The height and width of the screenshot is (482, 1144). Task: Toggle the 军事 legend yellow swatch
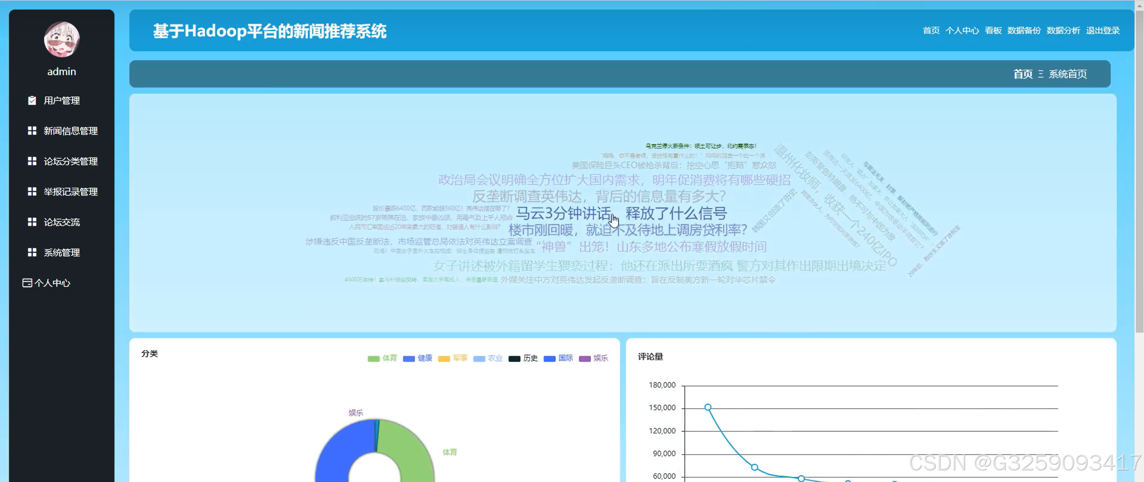444,359
